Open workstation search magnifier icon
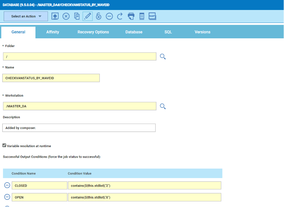Image resolution: width=284 pixels, height=207 pixels. [163, 106]
